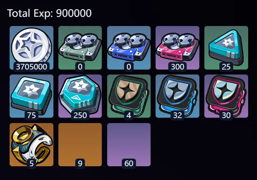Image resolution: width=257 pixels, height=180 pixels.
Task: Click the Total Exp: 900000 text
Action: [49, 13]
